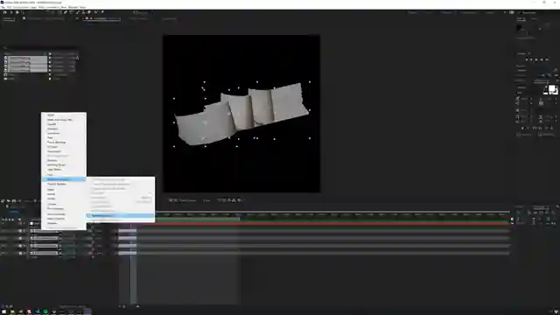Click the white fill color swatch

coord(552,87)
